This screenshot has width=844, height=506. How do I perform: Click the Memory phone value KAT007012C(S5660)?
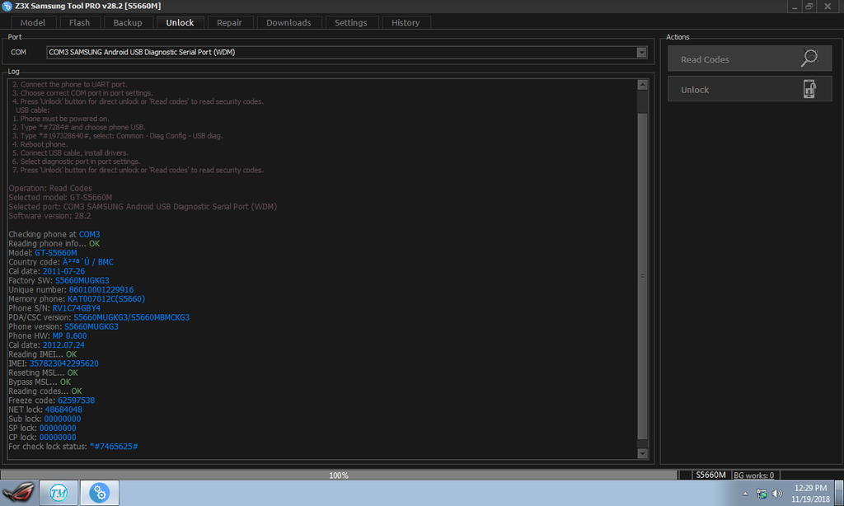click(x=106, y=299)
